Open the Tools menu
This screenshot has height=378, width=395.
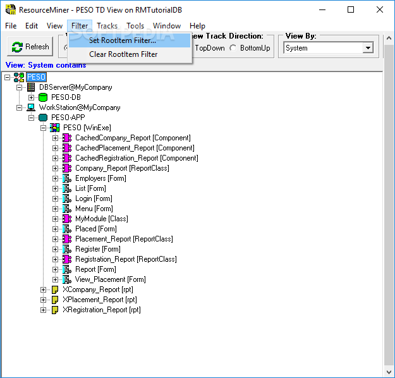pos(135,26)
